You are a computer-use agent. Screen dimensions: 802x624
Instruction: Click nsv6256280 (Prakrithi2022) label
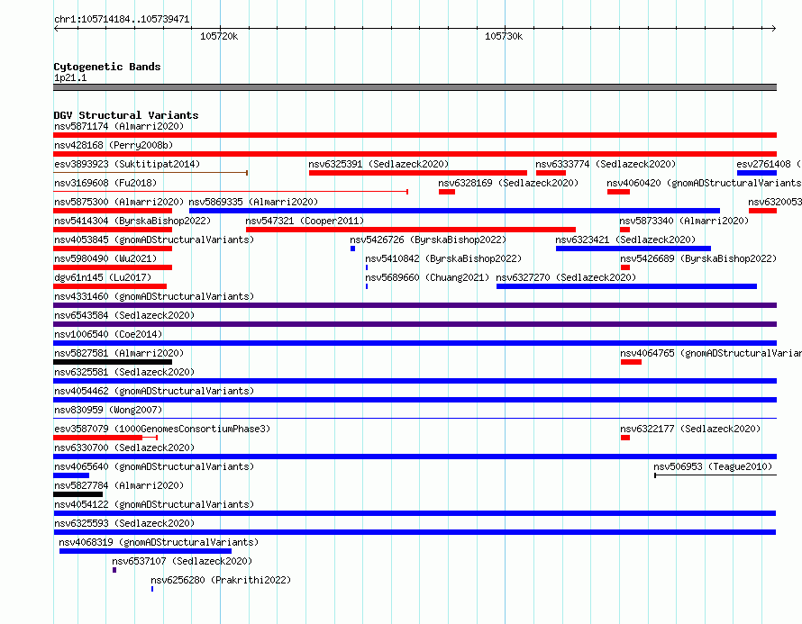tap(221, 580)
